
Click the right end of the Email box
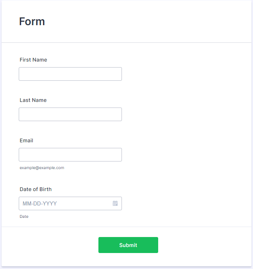119,155
